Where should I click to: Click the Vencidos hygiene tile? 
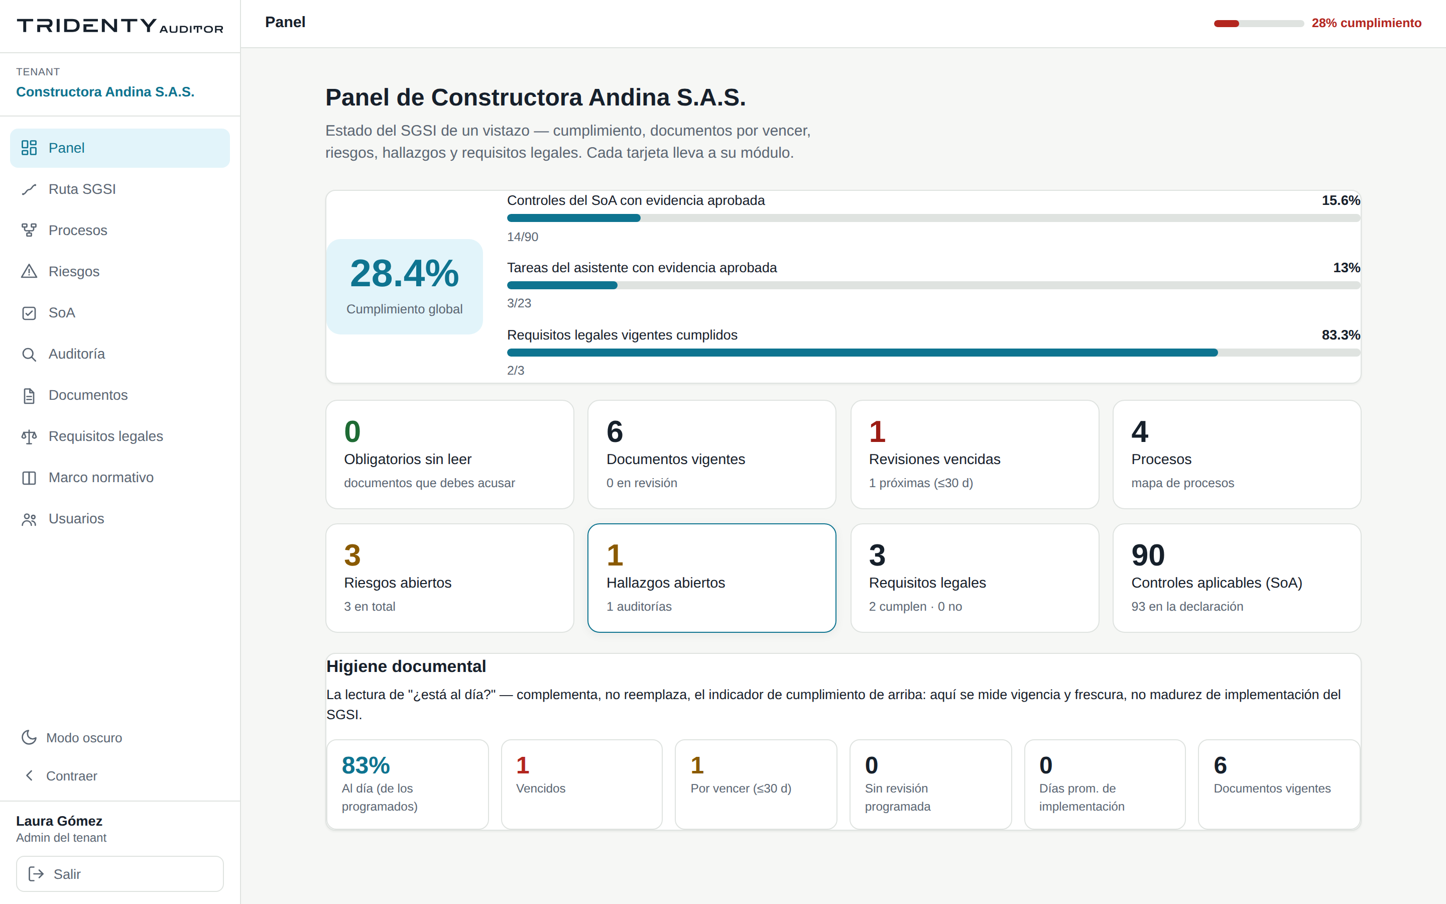(x=581, y=784)
